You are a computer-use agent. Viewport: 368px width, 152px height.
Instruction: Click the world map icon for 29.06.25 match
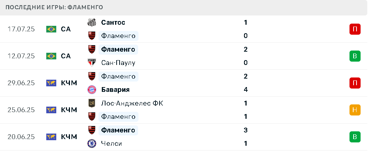pos(51,83)
